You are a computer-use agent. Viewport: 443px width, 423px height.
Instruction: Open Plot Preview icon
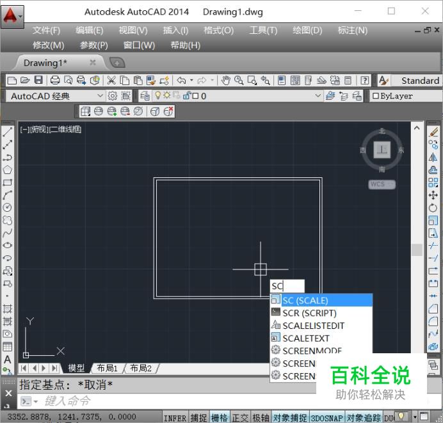click(68, 81)
